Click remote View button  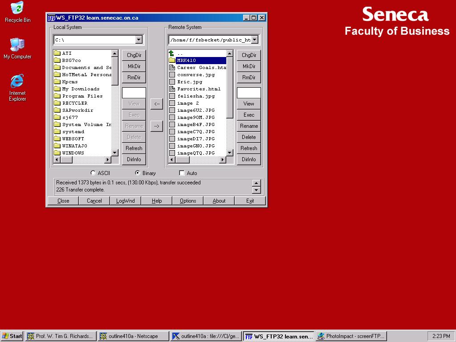pyautogui.click(x=249, y=103)
